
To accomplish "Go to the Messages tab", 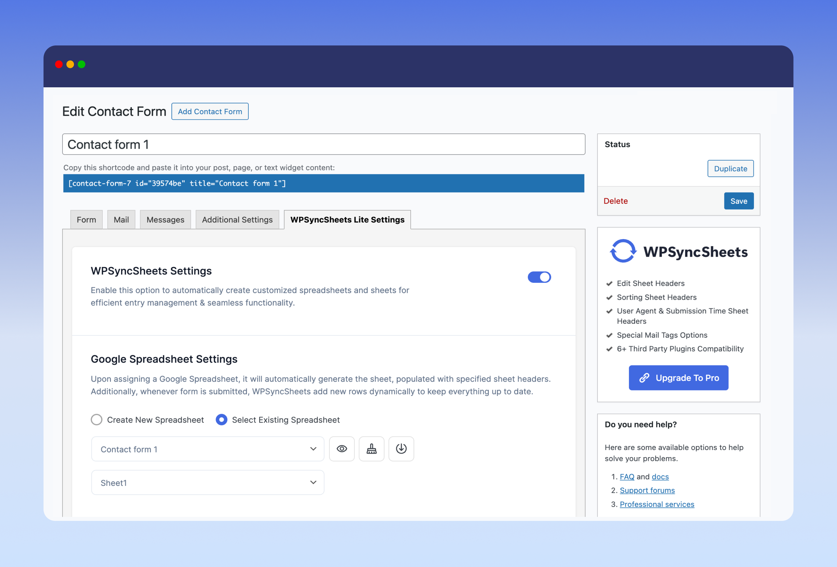I will click(x=165, y=220).
